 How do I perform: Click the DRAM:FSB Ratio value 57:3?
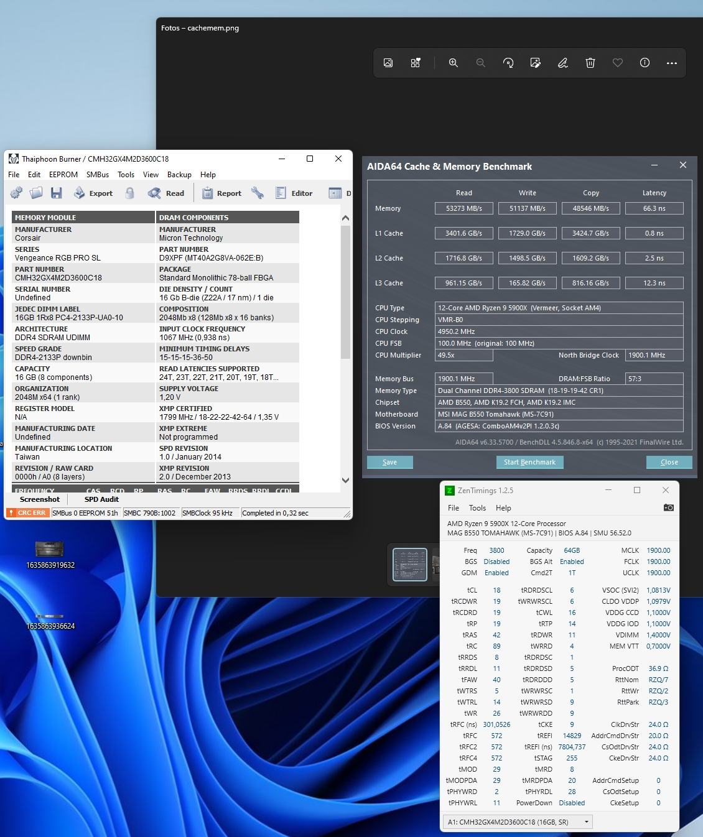(654, 379)
